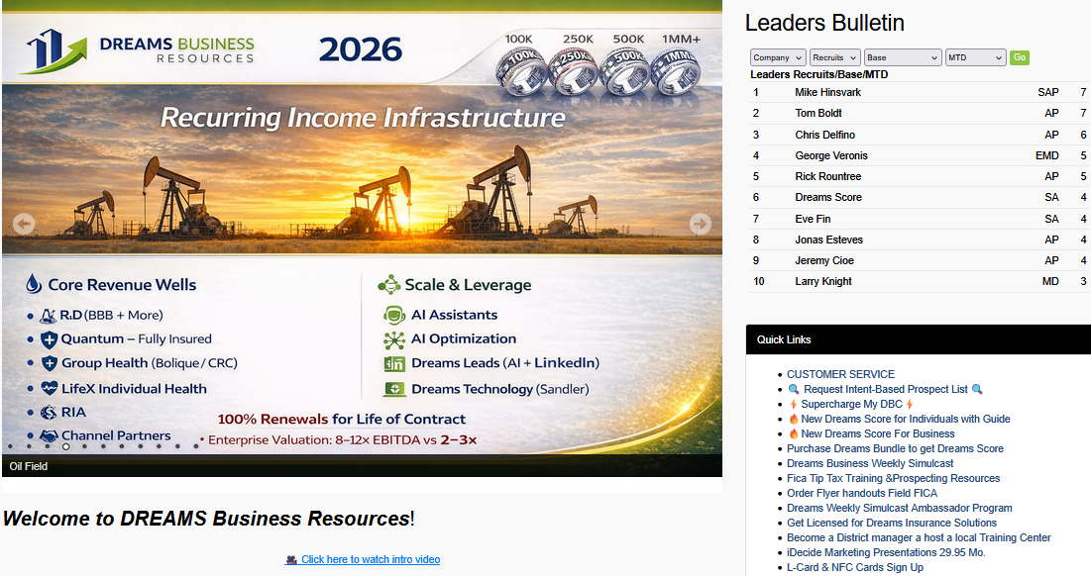Screen dimensions: 1091x576
Task: Click the camera icon beside intro video link
Action: 291,560
